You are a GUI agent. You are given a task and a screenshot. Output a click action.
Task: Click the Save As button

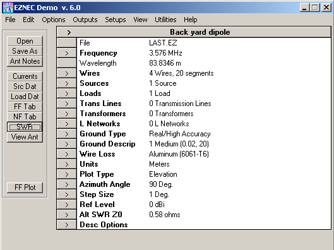25,51
